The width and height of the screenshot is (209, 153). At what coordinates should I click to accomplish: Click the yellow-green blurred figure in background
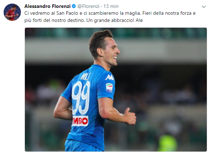point(168,143)
